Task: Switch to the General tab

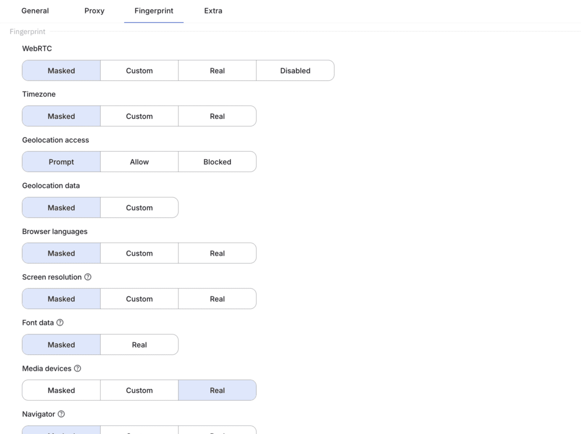Action: 35,11
